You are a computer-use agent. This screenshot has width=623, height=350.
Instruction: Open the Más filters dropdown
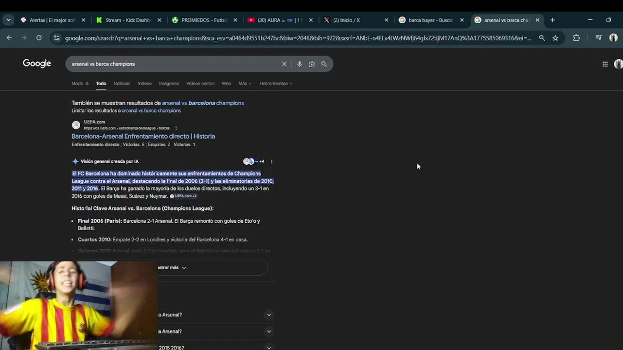pos(245,84)
